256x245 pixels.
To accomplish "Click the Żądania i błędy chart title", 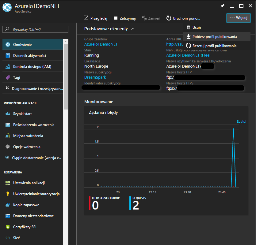I will pyautogui.click(x=103, y=112).
